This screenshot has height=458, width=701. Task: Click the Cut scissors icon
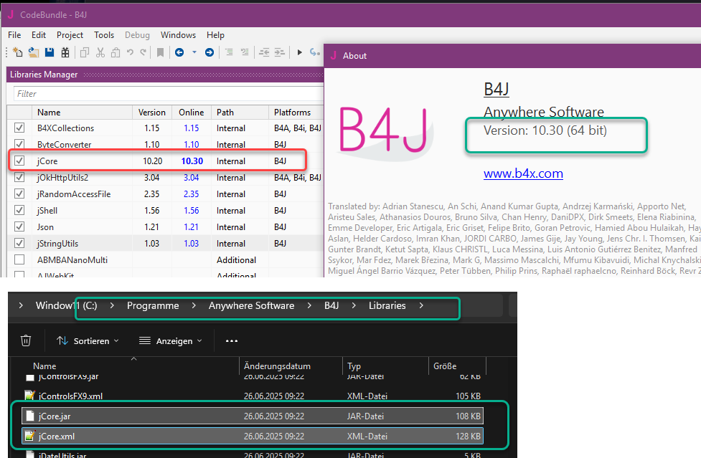(x=100, y=52)
